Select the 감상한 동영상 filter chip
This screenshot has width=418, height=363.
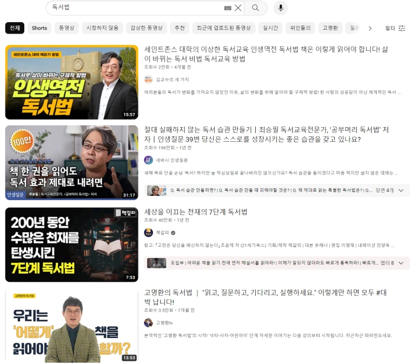(147, 28)
